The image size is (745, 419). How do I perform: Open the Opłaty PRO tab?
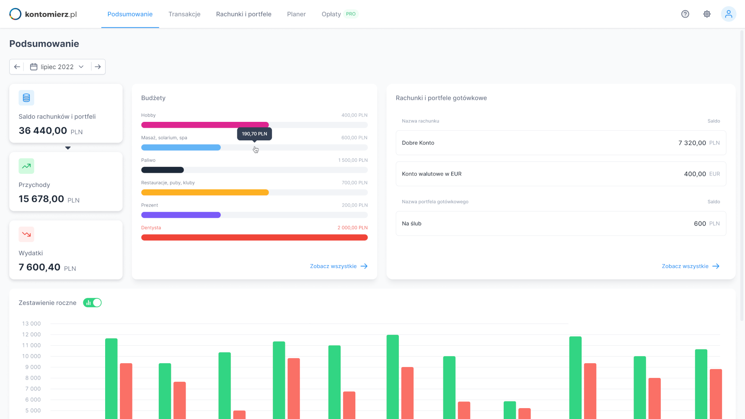(339, 14)
